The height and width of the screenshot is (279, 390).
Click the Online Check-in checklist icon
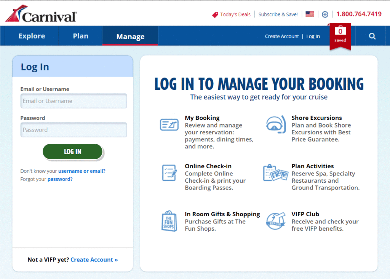click(169, 172)
